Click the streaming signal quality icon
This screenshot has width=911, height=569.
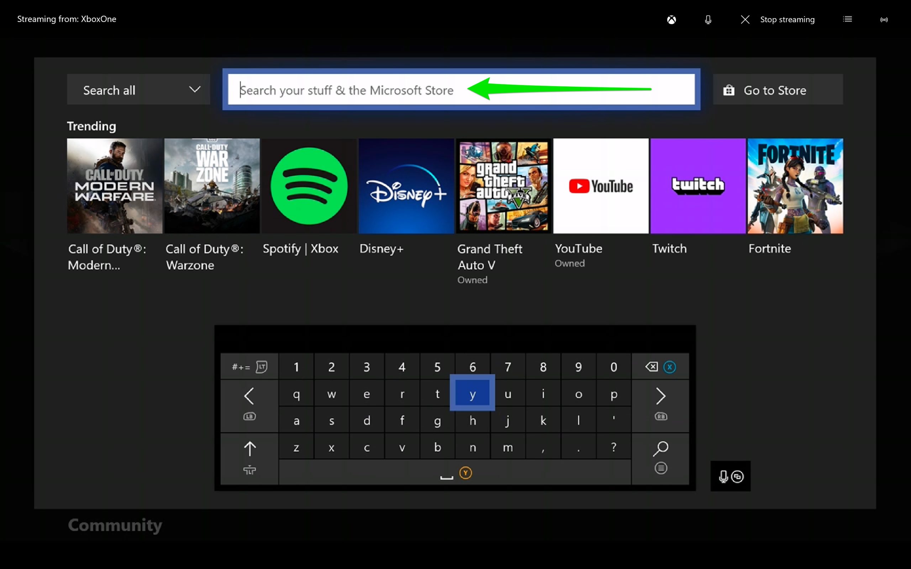point(884,20)
